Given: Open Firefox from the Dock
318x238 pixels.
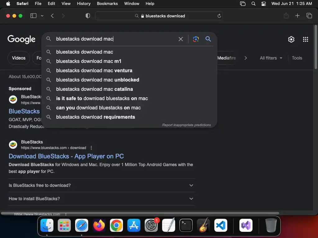Looking at the screenshot, I should [99, 225].
